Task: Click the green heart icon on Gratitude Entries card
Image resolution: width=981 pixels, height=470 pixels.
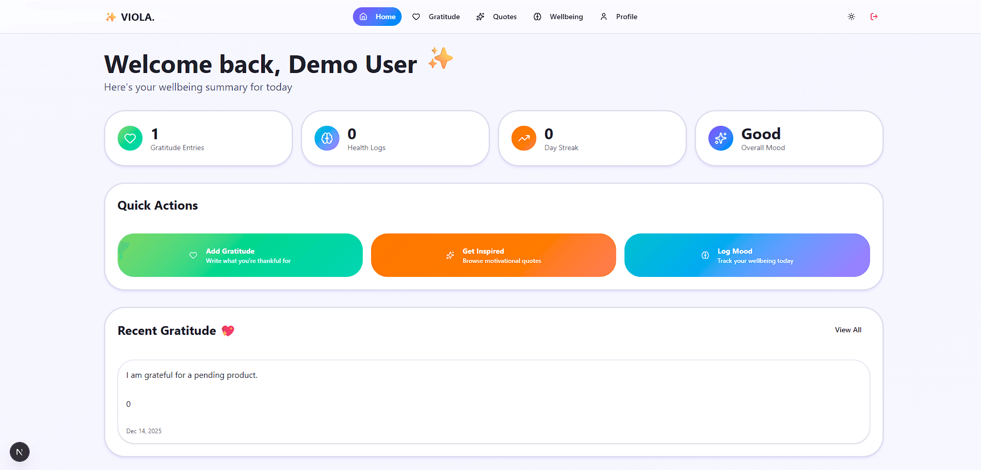Action: [x=130, y=138]
